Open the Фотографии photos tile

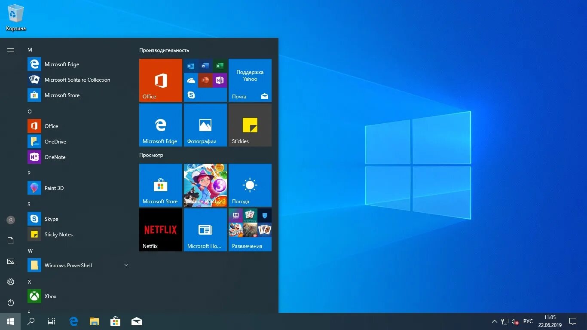coord(205,125)
